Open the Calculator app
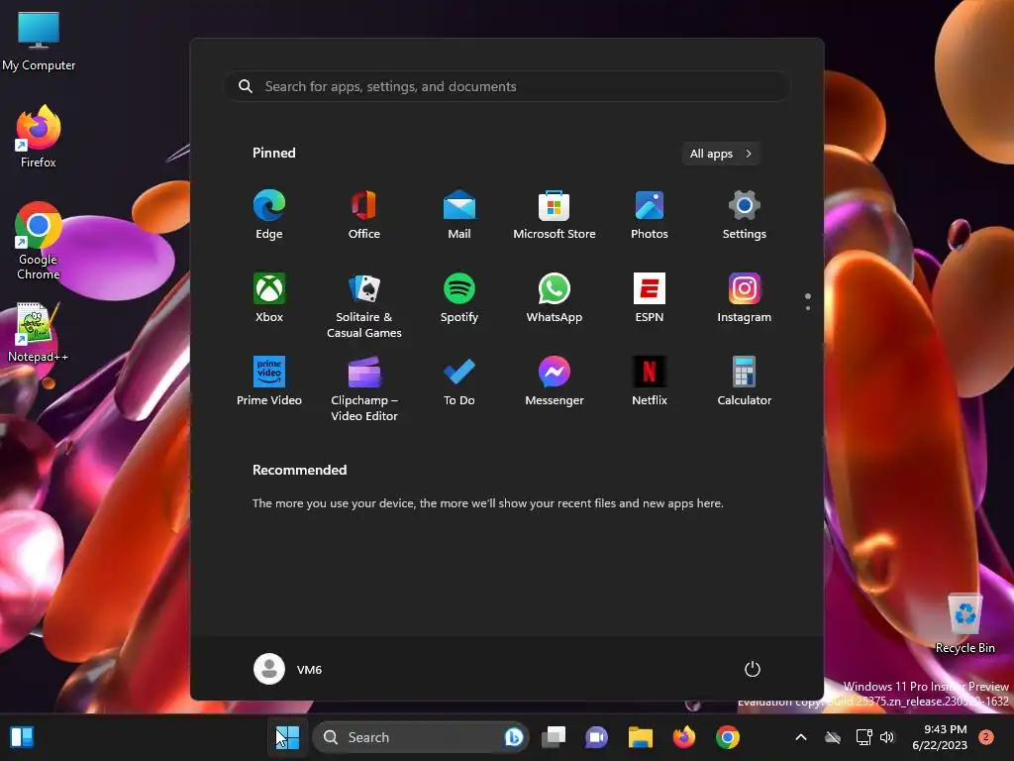This screenshot has width=1014, height=761. click(745, 381)
